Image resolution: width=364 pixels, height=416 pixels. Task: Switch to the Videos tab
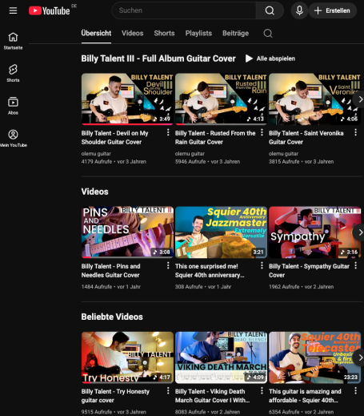tap(133, 33)
